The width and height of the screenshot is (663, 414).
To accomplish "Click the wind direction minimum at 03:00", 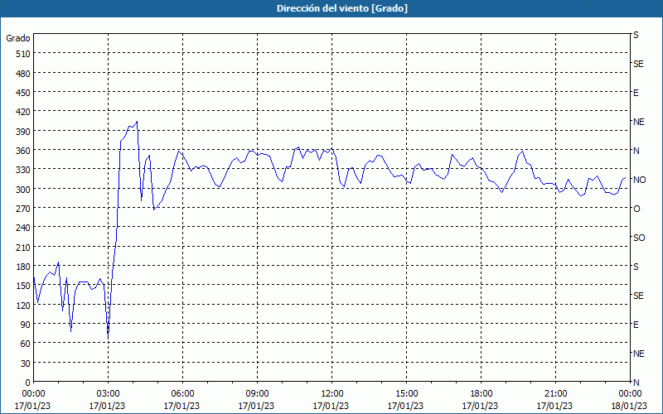I will (x=109, y=338).
